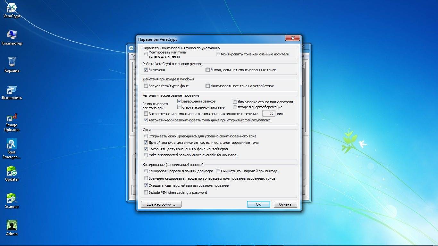Viewport: 438px width, 246px height.
Task: Select the Image Uploader desktop icon
Action: pyautogui.click(x=12, y=122)
